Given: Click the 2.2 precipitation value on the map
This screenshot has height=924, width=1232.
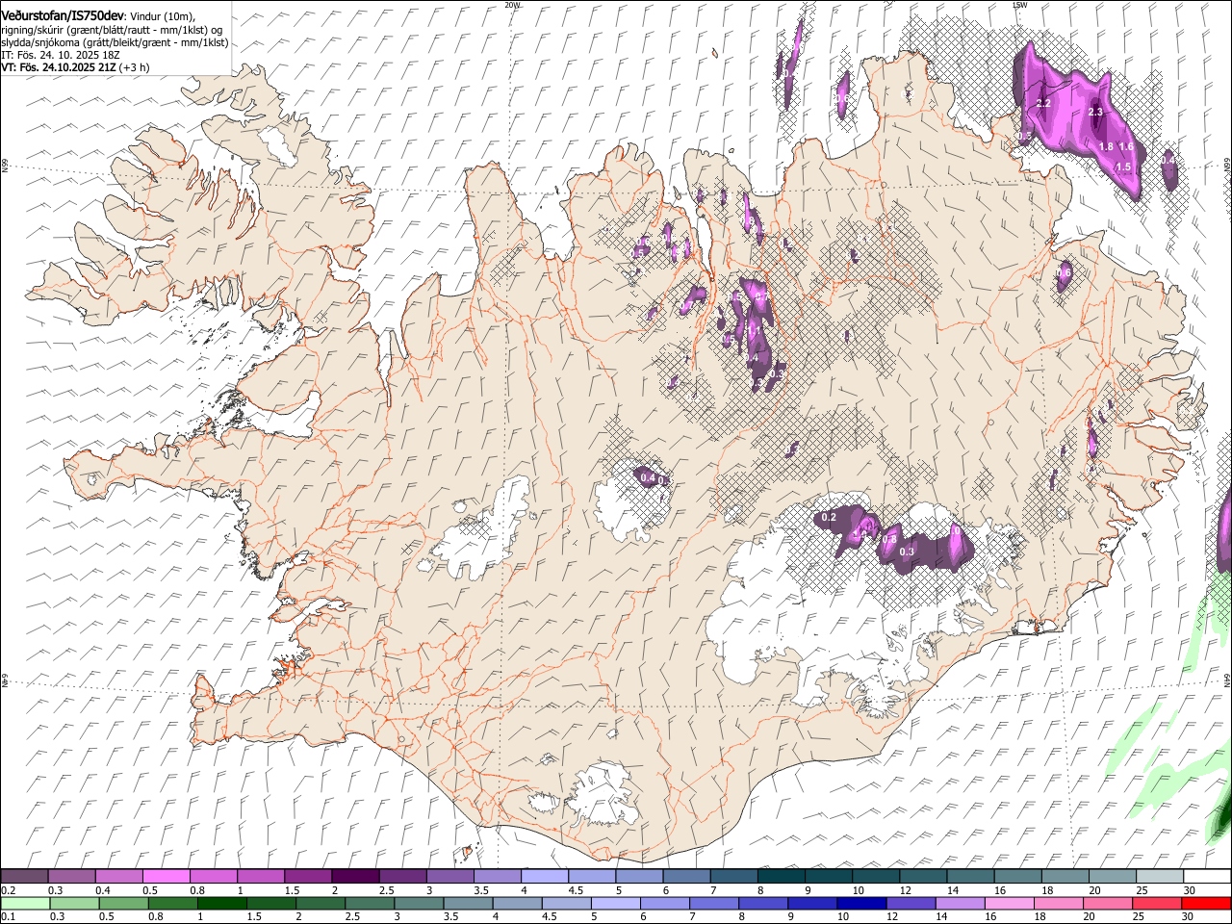Looking at the screenshot, I should [x=1043, y=103].
